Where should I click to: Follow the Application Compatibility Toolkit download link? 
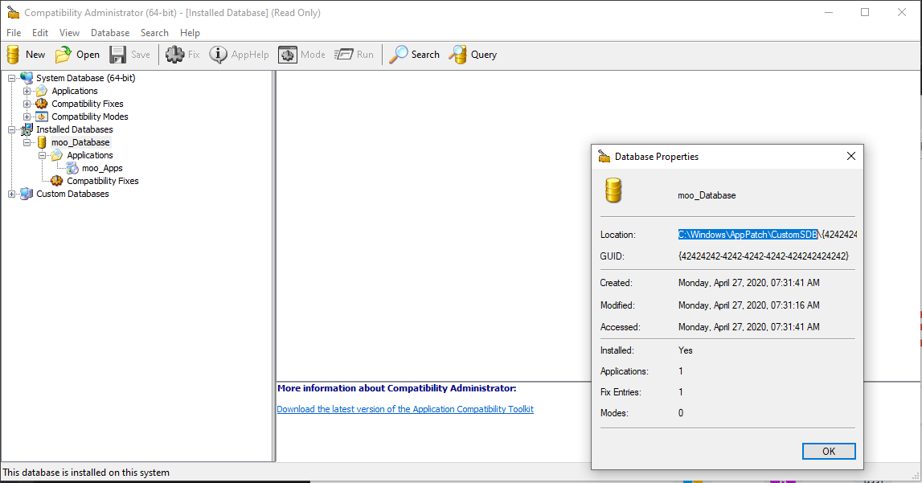[x=405, y=409]
